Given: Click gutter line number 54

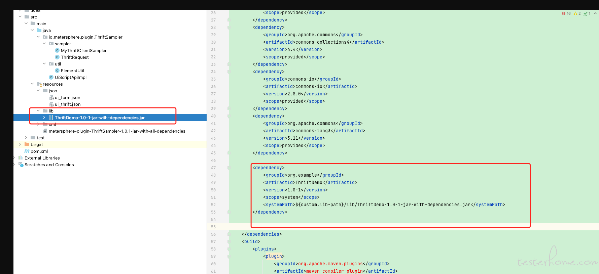Looking at the screenshot, I should [x=213, y=220].
